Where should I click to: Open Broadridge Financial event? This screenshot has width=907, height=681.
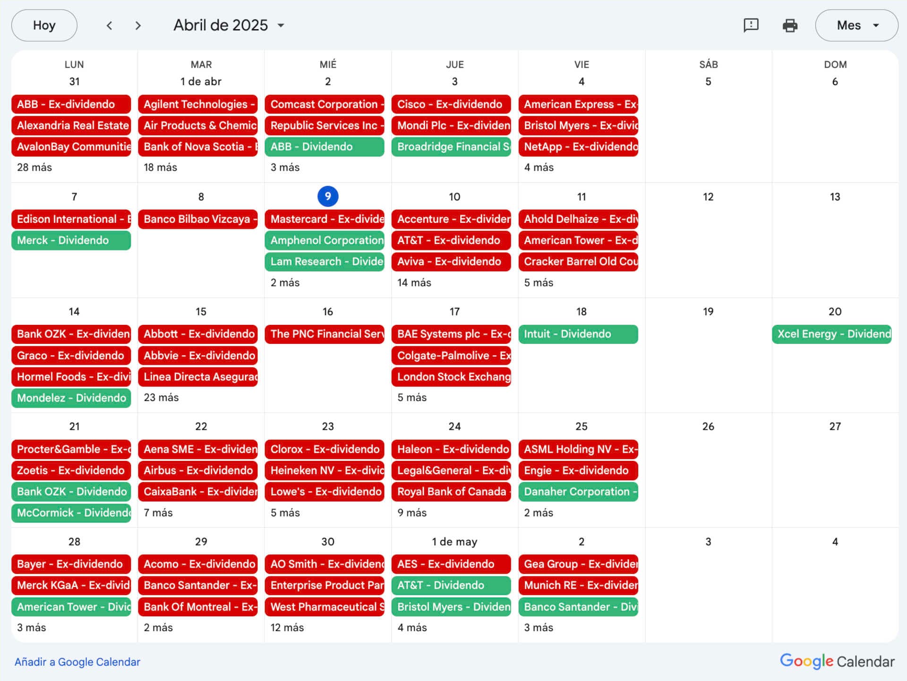451,146
